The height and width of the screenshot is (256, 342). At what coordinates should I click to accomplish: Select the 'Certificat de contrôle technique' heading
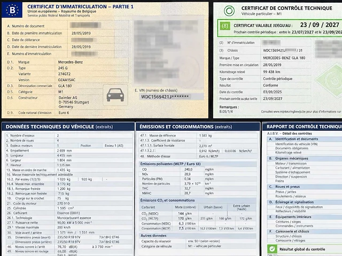286,8
